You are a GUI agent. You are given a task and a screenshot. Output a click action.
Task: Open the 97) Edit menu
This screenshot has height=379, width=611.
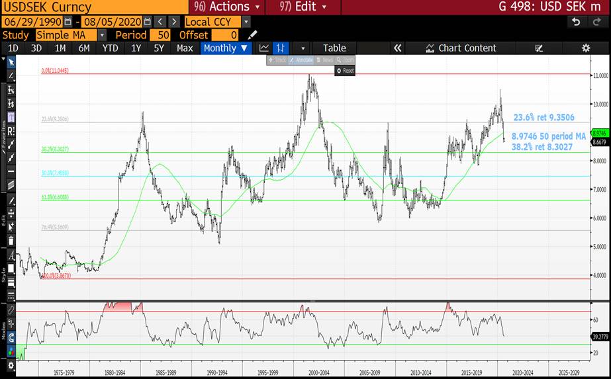[x=303, y=7]
